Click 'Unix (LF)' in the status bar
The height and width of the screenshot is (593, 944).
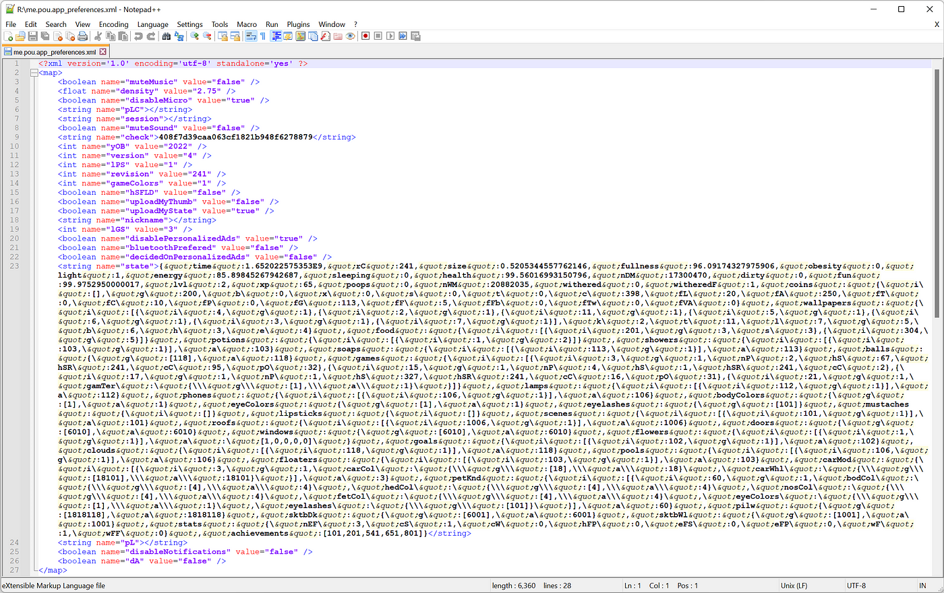pyautogui.click(x=794, y=586)
